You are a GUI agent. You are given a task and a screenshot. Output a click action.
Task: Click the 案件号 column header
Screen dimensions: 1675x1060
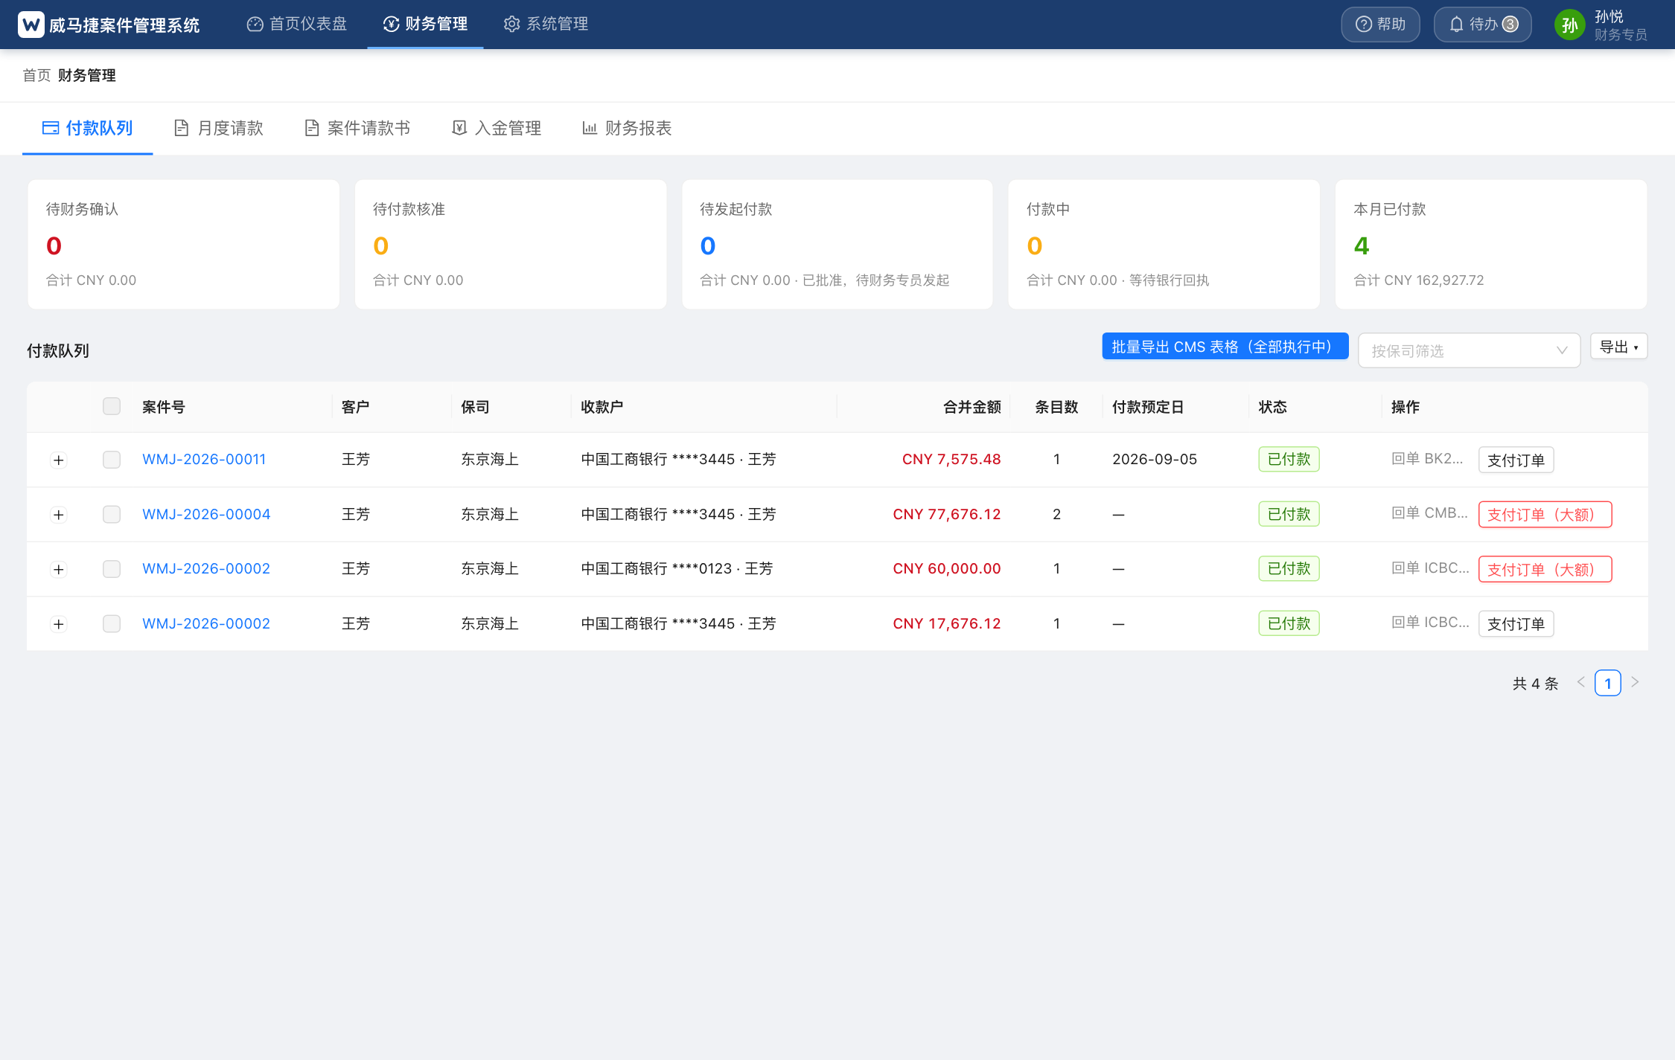tap(164, 407)
